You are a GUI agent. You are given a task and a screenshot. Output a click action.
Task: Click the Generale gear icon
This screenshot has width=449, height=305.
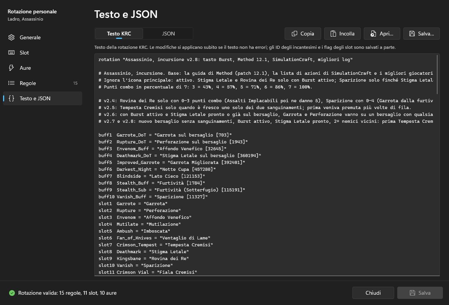point(11,37)
